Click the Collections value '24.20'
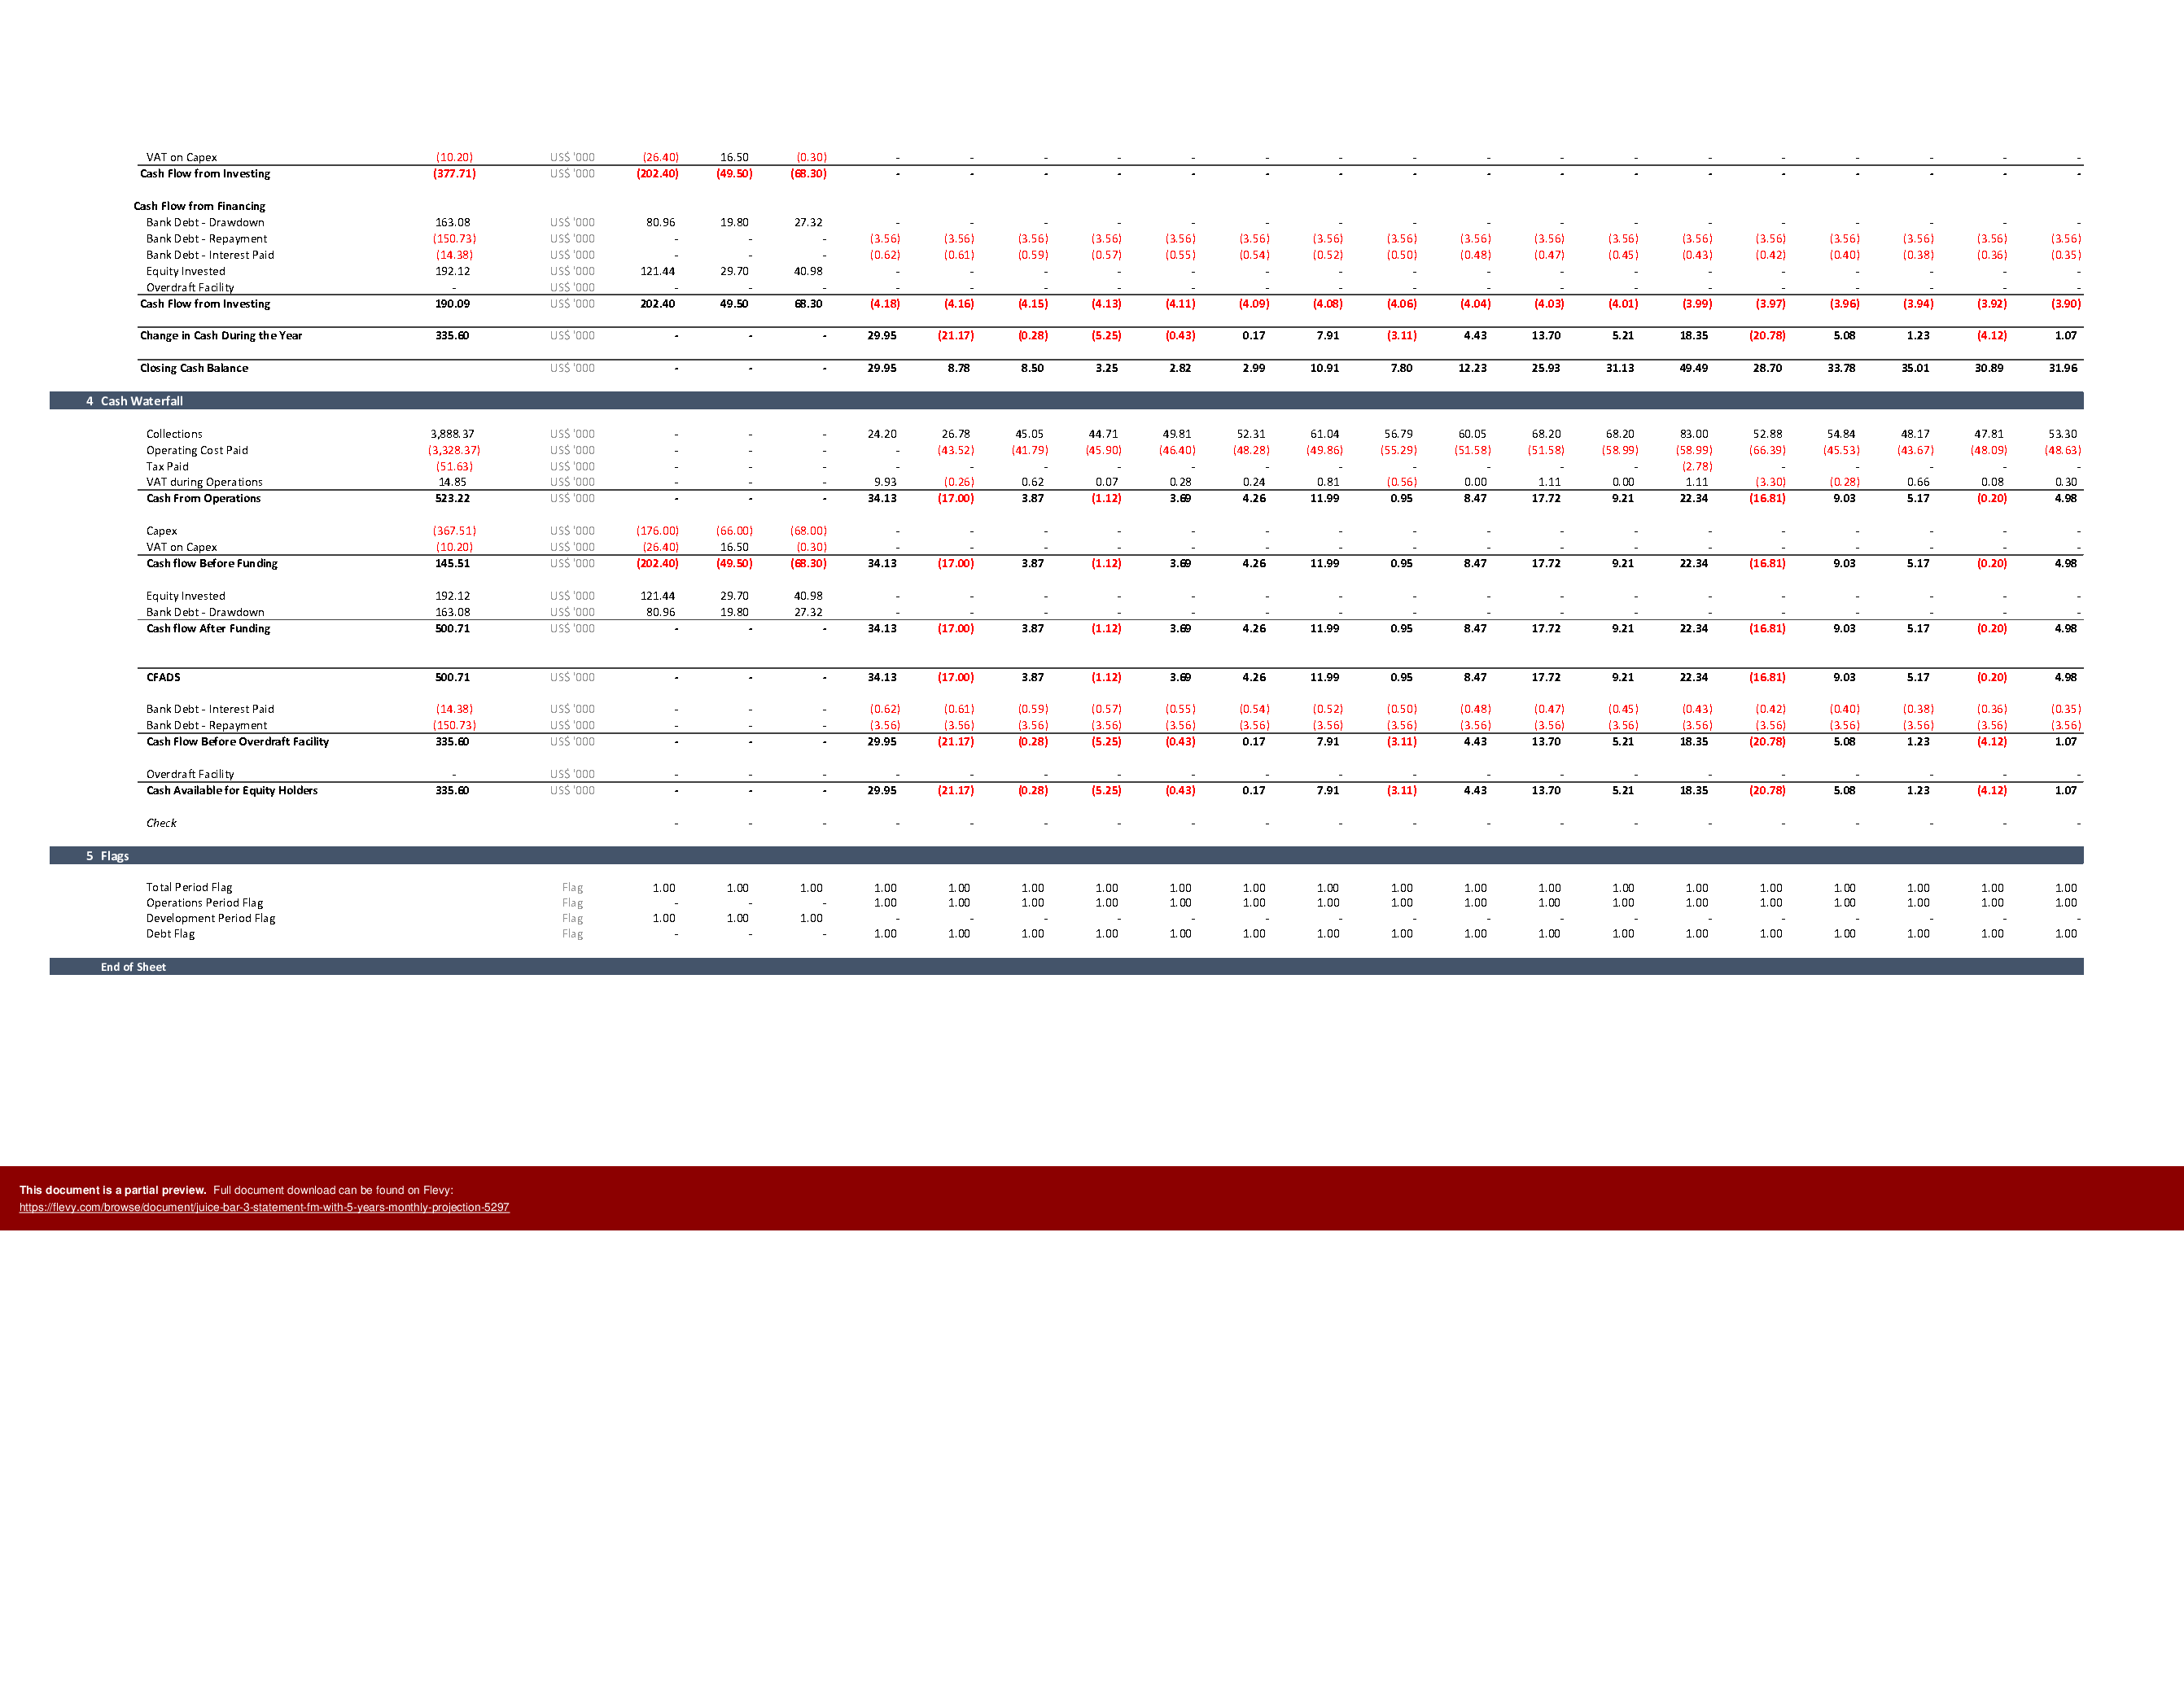Screen dimensions: 2184x1687 (882, 434)
